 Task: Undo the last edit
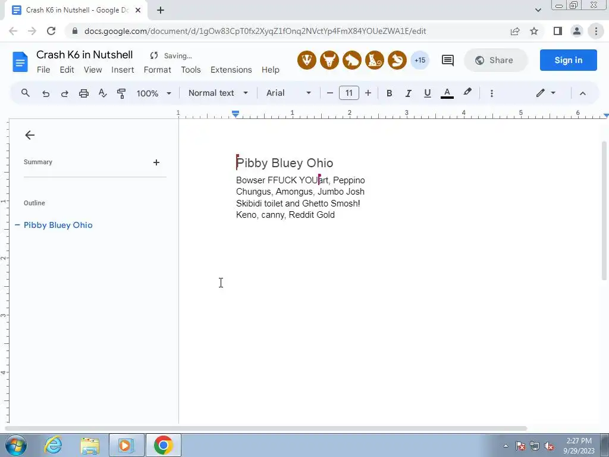coord(45,93)
